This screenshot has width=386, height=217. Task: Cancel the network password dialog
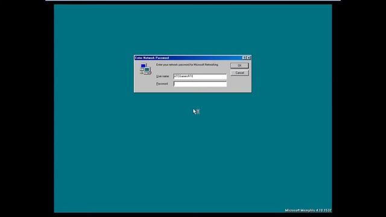239,73
